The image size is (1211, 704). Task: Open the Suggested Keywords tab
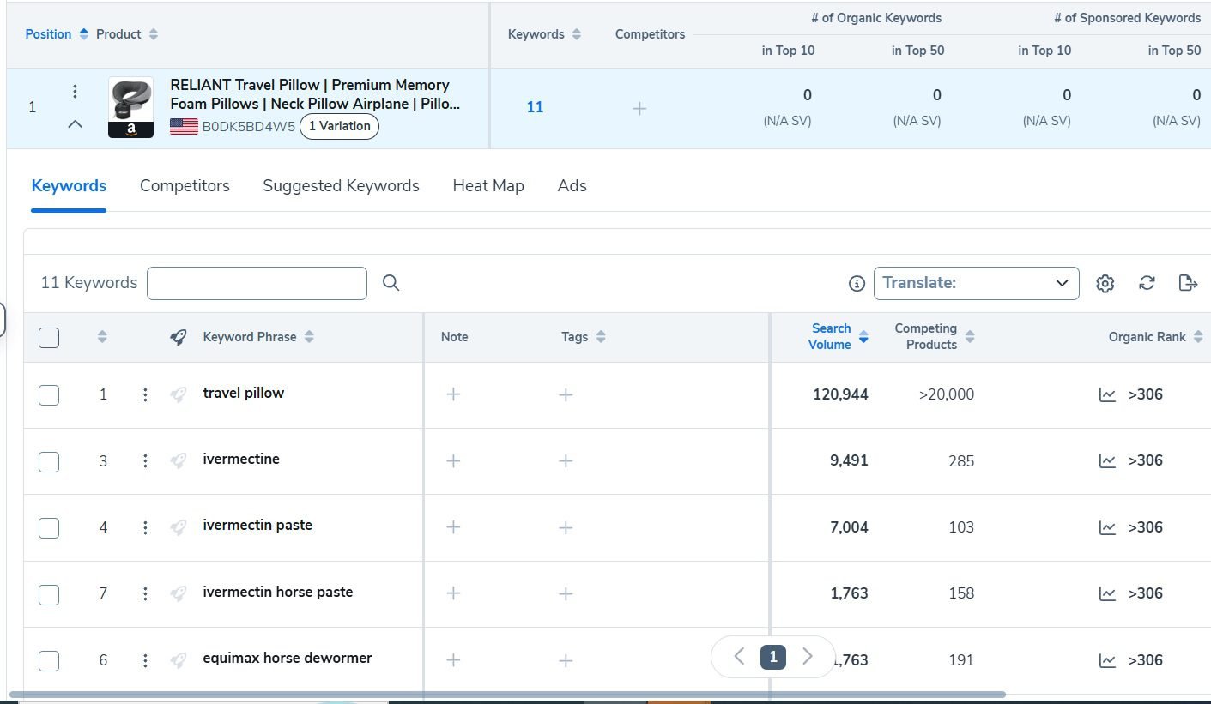point(341,186)
